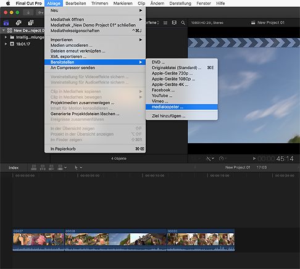Expand the 19.01.17 event
The height and width of the screenshot is (269, 300).
6,44
